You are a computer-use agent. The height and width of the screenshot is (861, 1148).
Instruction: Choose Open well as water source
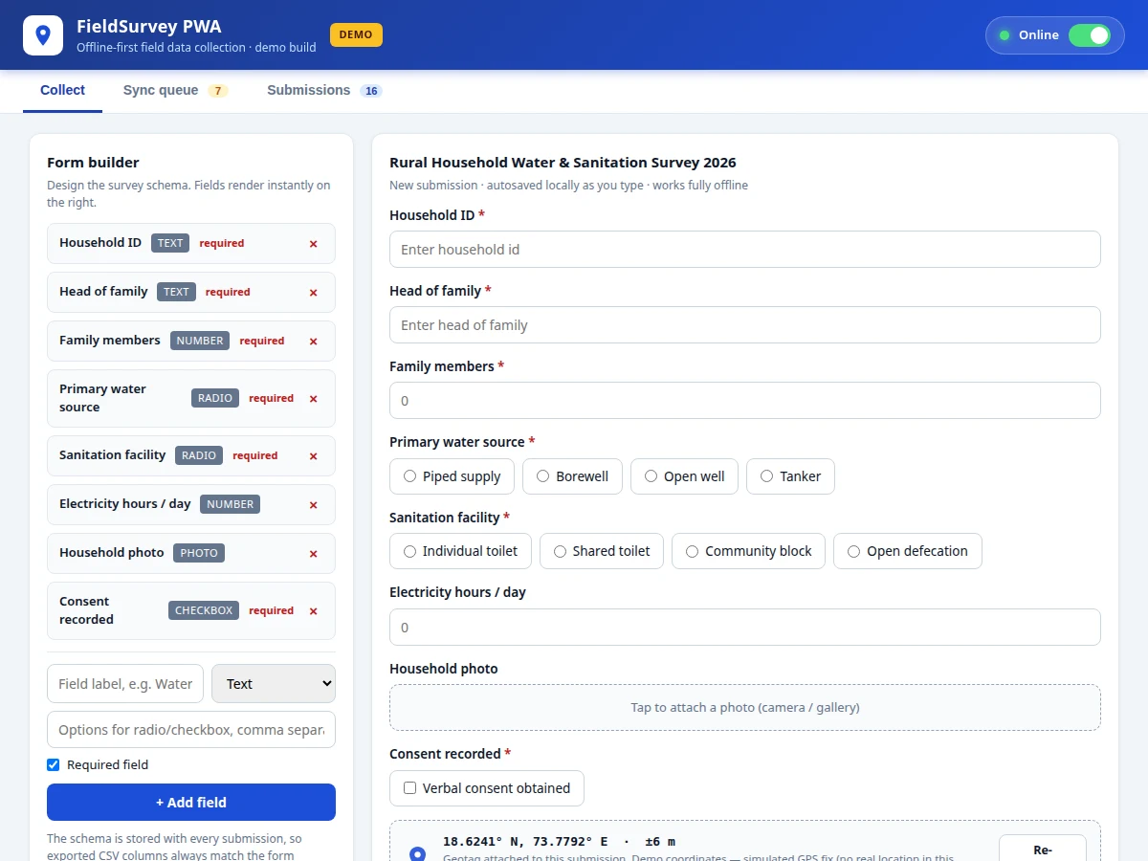click(x=684, y=476)
